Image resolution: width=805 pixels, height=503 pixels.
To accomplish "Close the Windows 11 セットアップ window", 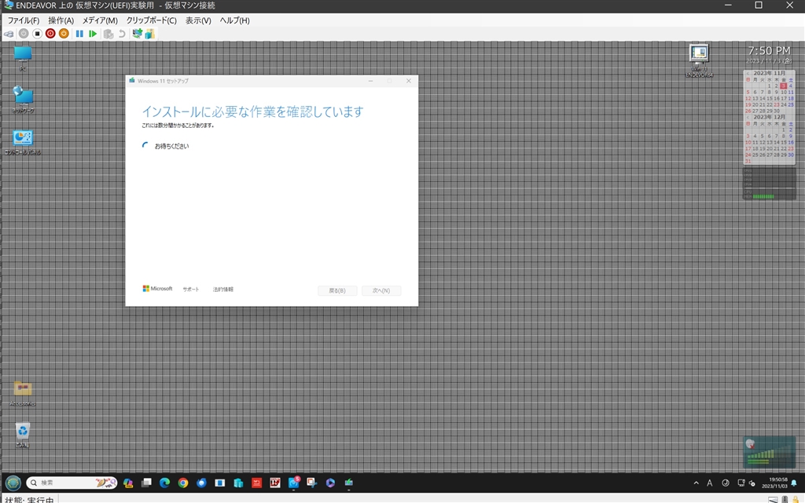I will click(409, 81).
